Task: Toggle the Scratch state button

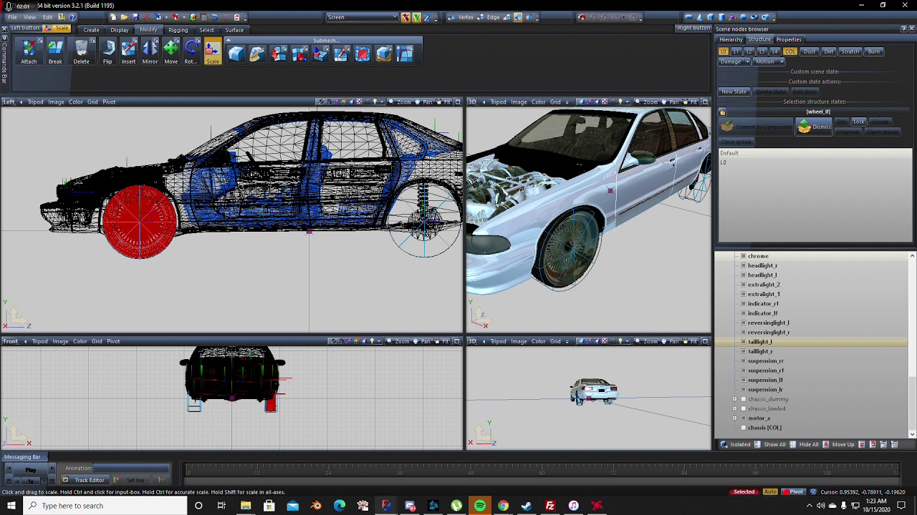Action: pos(850,51)
